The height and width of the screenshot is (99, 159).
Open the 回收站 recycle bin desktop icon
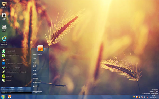(x=4, y=28)
